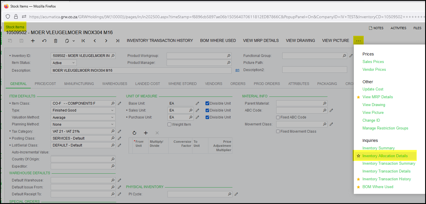
Task: Open the Planning Method dropdown
Action: (83, 125)
